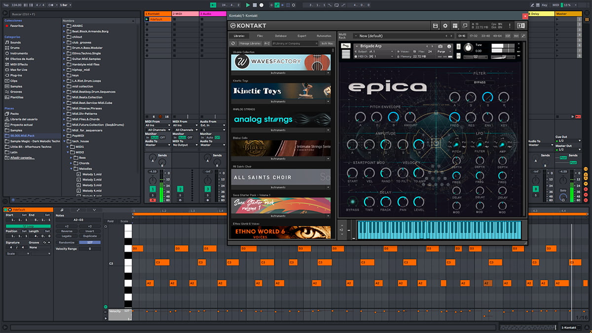Click the Brigade Arp snapshot camera icon

(x=441, y=46)
